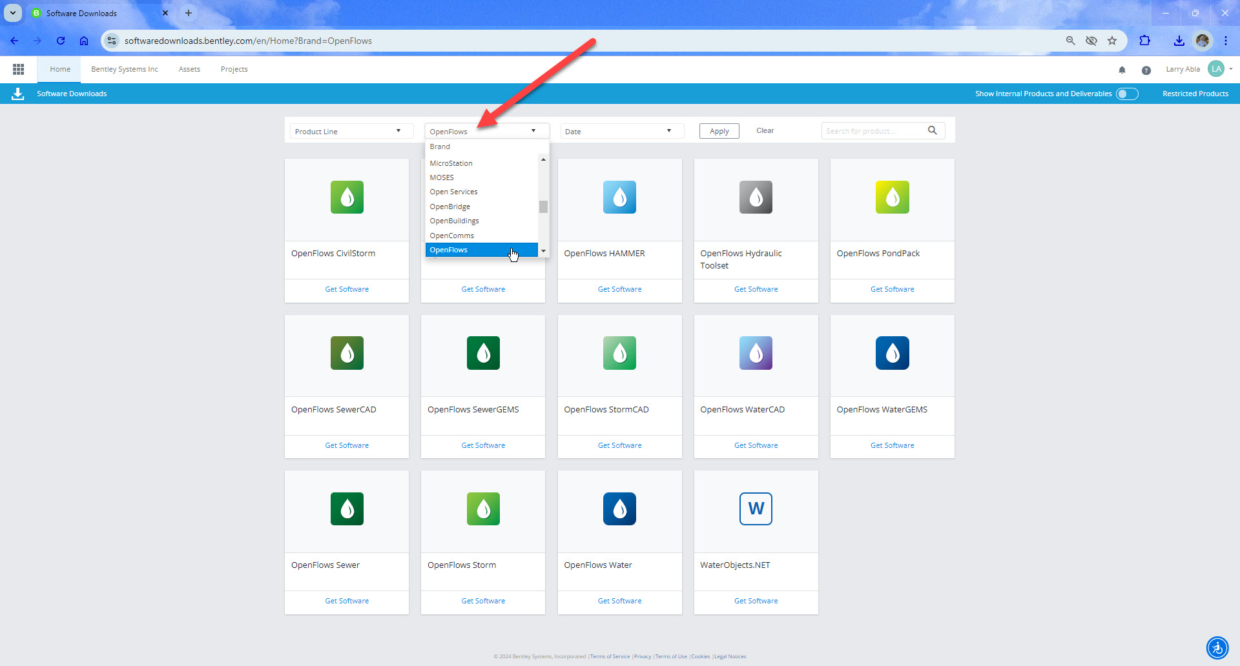This screenshot has height=666, width=1240.
Task: Go to browser home page
Action: [x=84, y=41]
